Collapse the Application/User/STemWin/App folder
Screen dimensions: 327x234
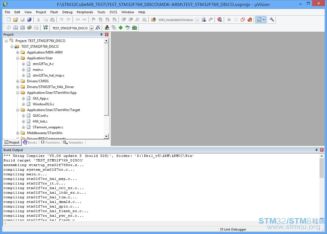(x=18, y=93)
